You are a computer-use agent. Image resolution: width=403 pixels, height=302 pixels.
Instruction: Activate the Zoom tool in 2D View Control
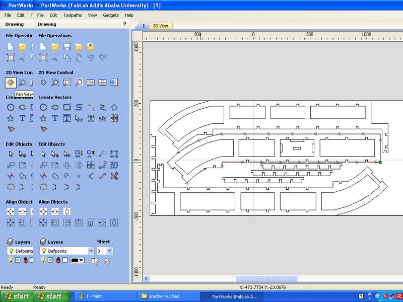tap(54, 83)
